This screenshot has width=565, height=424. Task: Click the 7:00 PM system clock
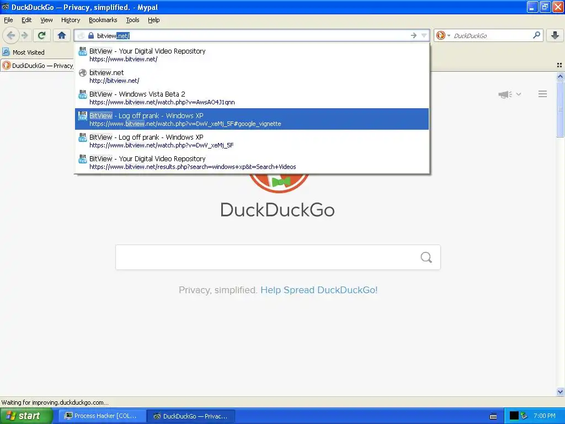[545, 416]
